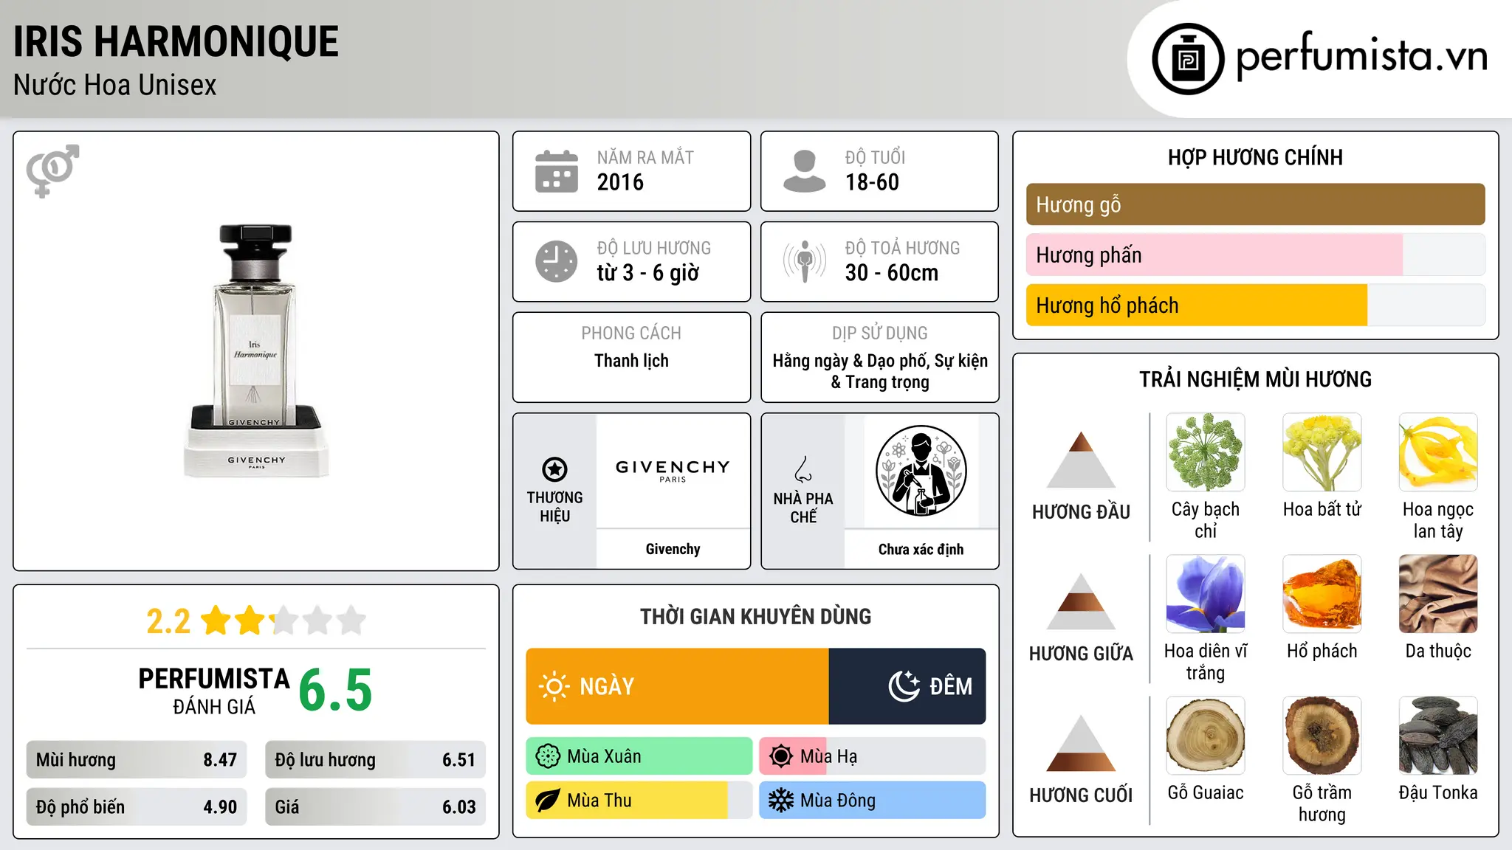Click the calendar icon beside Năm ra mắt
This screenshot has width=1512, height=850.
(557, 171)
